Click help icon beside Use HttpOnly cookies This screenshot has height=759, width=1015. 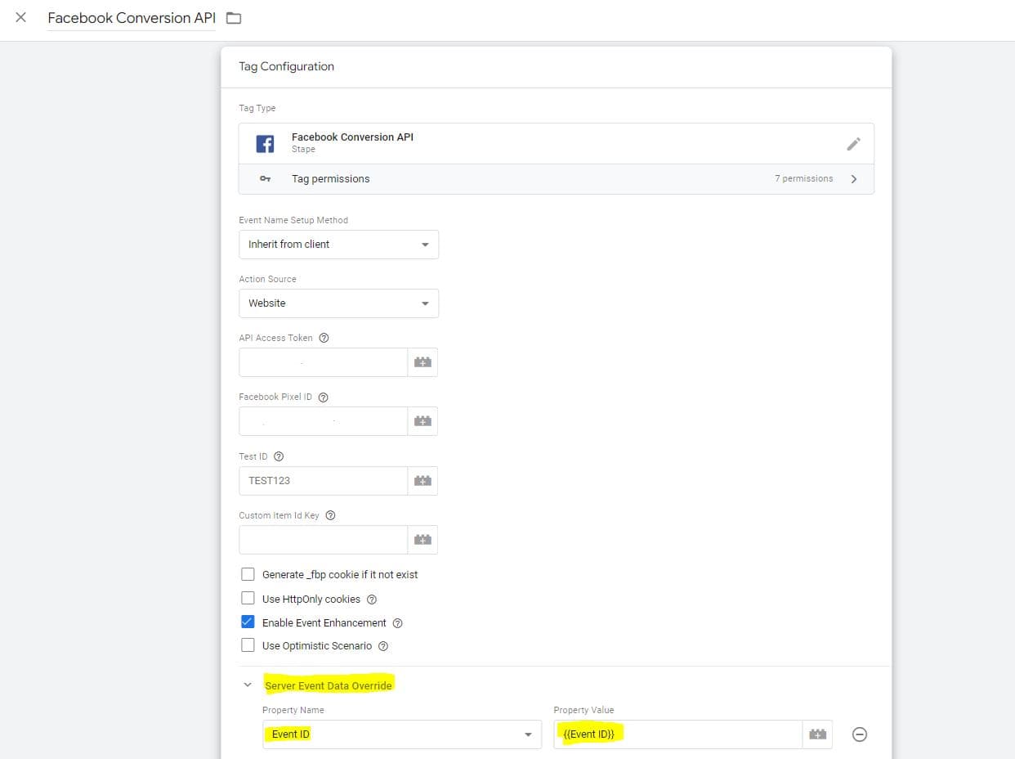[372, 599]
